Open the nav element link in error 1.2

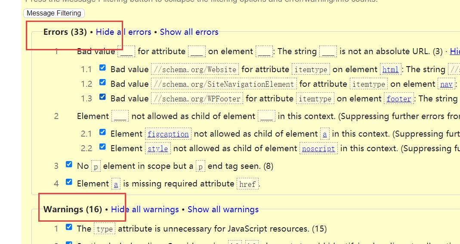(x=446, y=84)
